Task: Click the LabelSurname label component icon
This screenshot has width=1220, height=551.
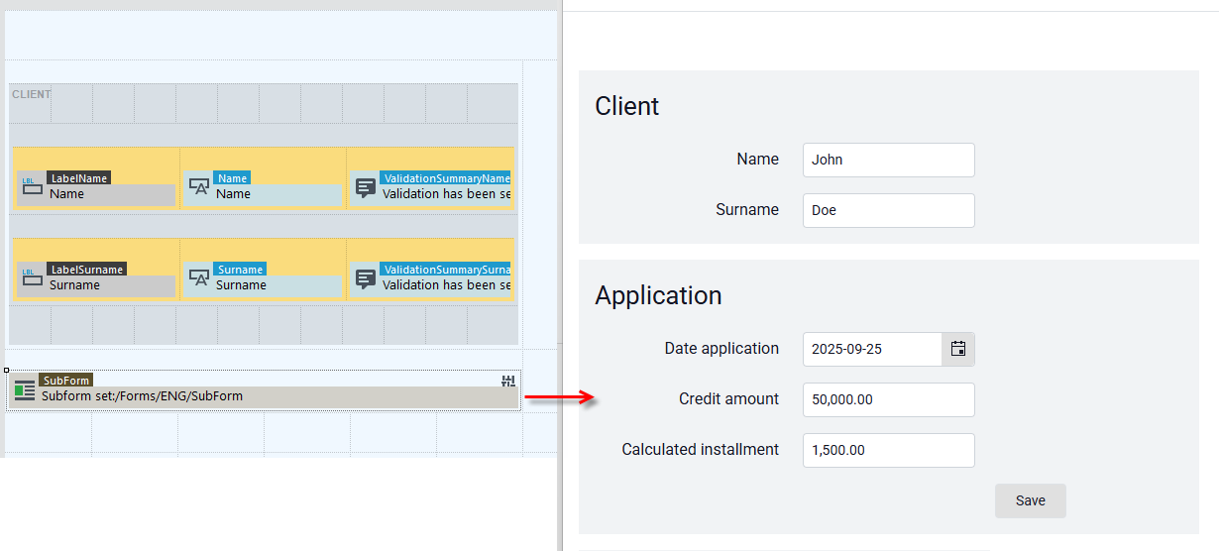Action: [x=32, y=277]
